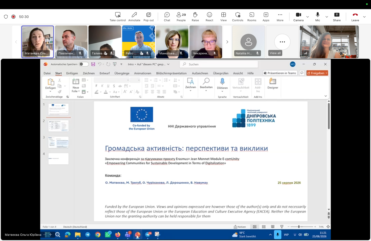Show next participant videos arrow

227,42
